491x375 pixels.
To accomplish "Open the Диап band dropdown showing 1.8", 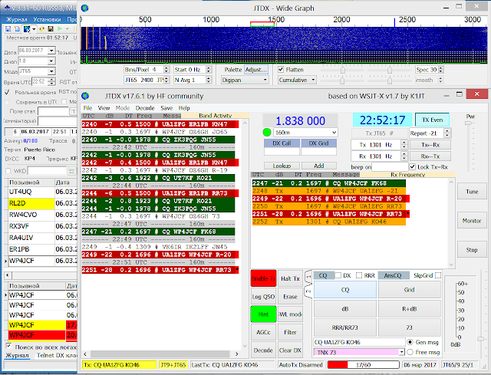I will pyautogui.click(x=51, y=61).
